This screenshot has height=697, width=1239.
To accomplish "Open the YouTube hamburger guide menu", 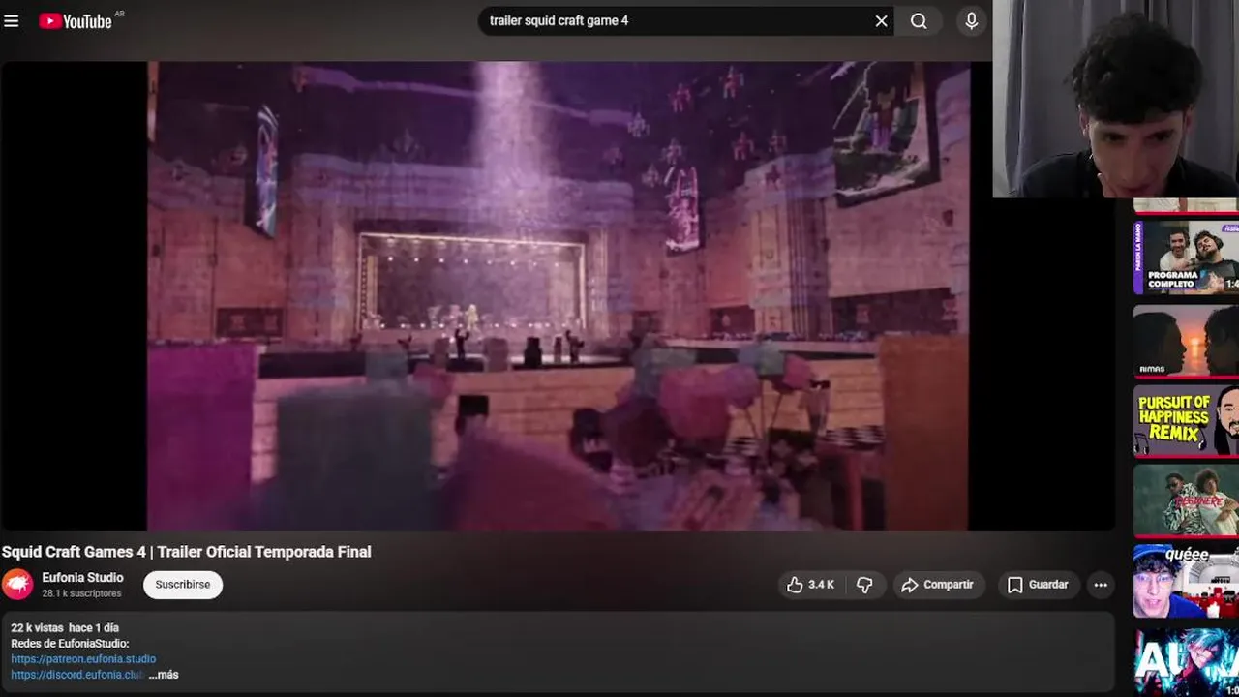I will tap(12, 21).
